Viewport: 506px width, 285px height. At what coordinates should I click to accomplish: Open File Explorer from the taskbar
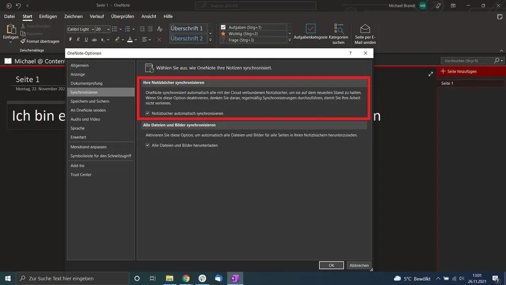coord(170,278)
